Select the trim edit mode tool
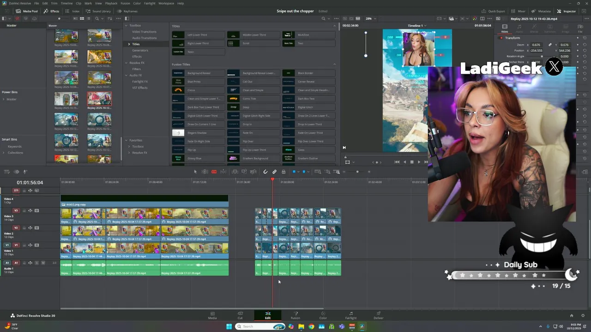The height and width of the screenshot is (332, 591). pos(205,172)
